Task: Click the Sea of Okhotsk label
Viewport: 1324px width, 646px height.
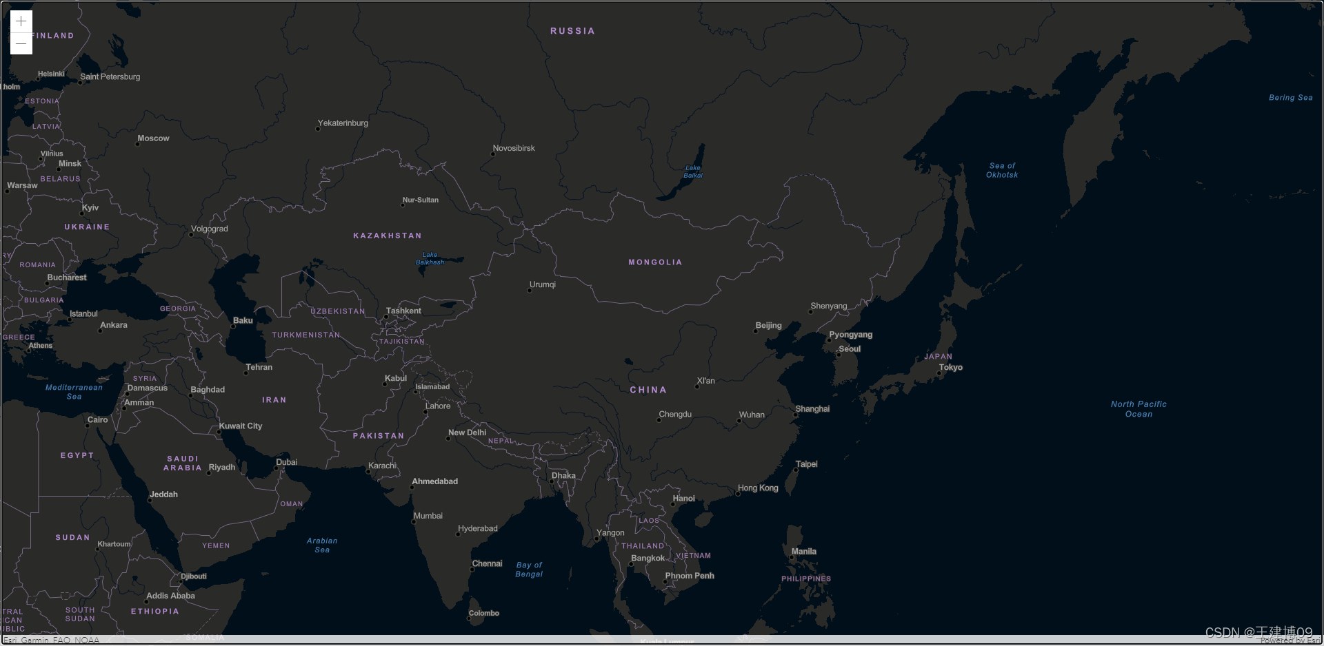Action: (x=1002, y=170)
